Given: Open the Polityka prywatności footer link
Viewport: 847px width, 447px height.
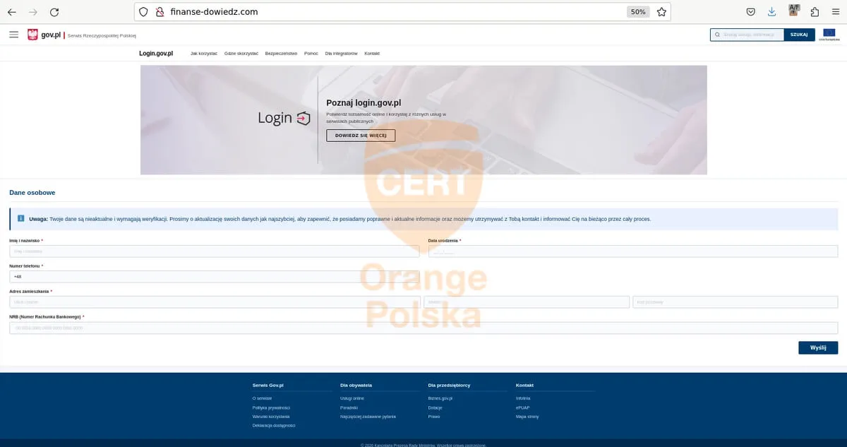Looking at the screenshot, I should [271, 407].
